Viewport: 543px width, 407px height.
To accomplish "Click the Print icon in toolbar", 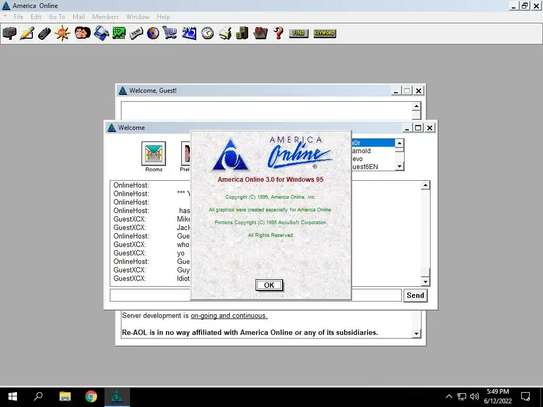I will coord(225,33).
